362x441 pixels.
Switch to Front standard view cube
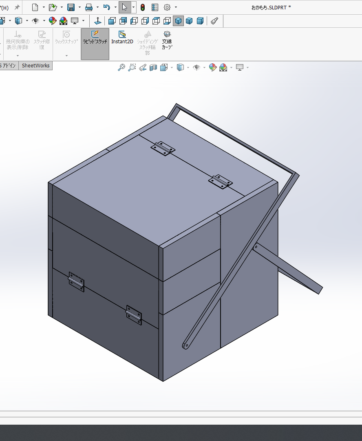click(x=112, y=21)
